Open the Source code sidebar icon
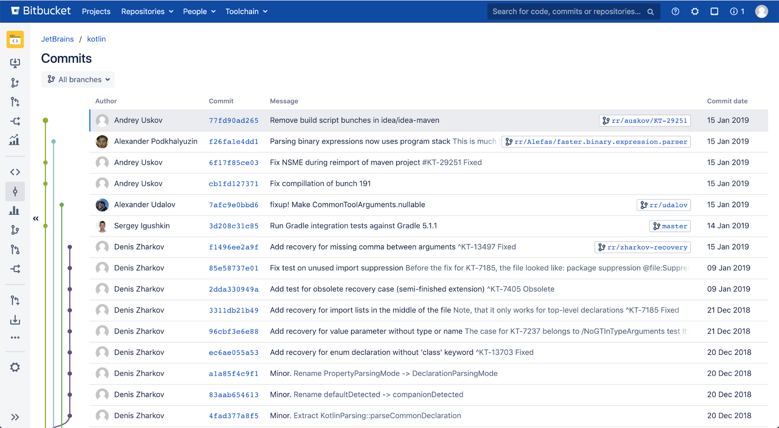 pyautogui.click(x=15, y=172)
